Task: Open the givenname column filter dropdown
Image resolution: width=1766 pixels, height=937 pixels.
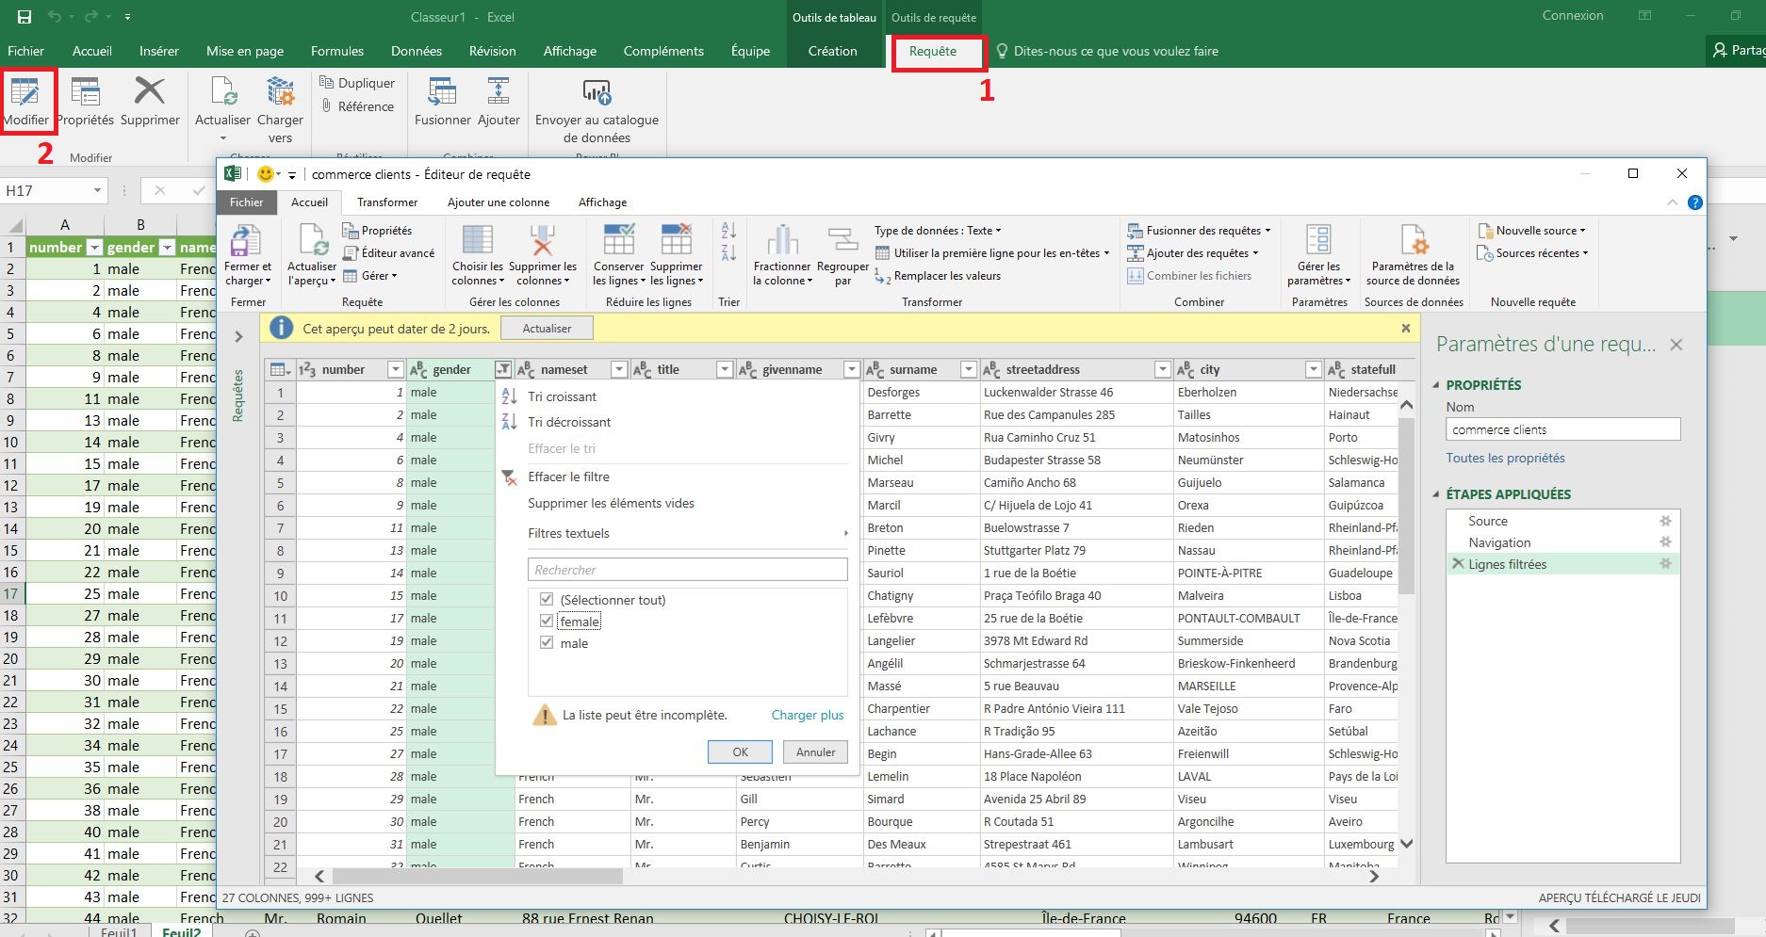Action: [852, 369]
